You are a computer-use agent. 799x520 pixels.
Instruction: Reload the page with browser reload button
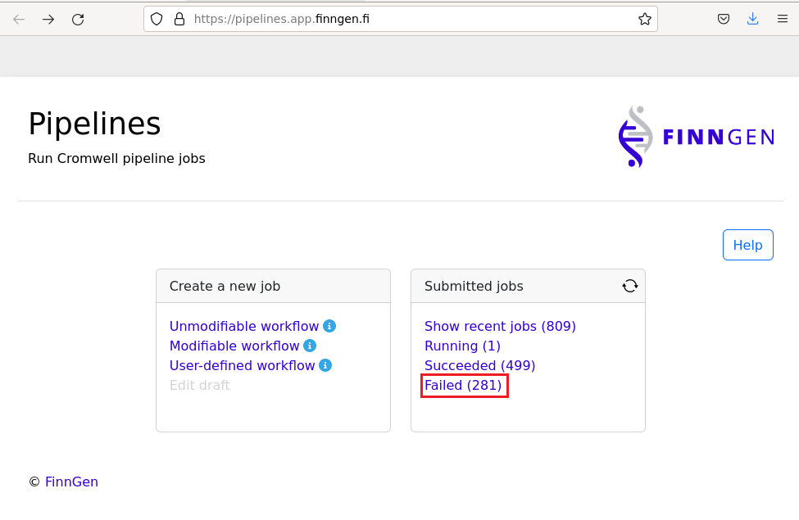click(78, 19)
